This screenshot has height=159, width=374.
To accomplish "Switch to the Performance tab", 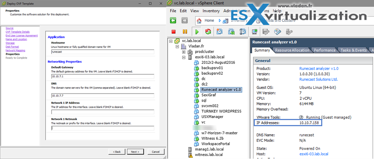I will (324, 50).
